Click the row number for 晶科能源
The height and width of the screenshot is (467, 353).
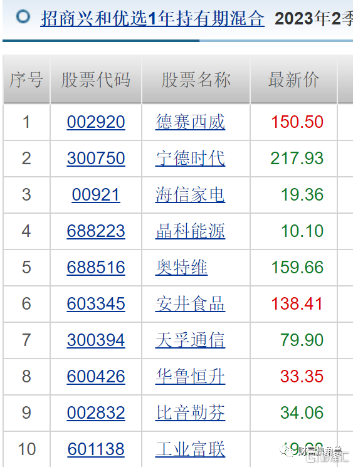26,231
